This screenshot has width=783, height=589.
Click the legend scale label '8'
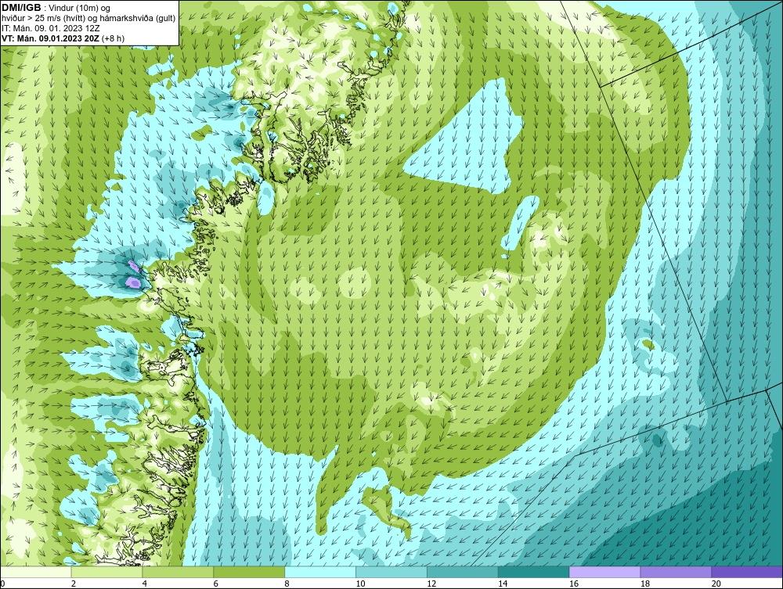[287, 584]
